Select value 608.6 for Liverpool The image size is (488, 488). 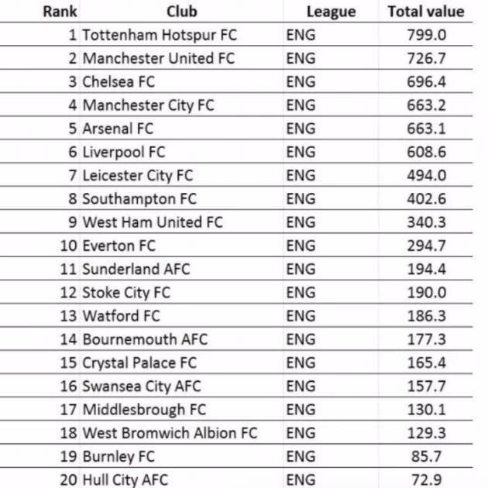click(x=426, y=152)
